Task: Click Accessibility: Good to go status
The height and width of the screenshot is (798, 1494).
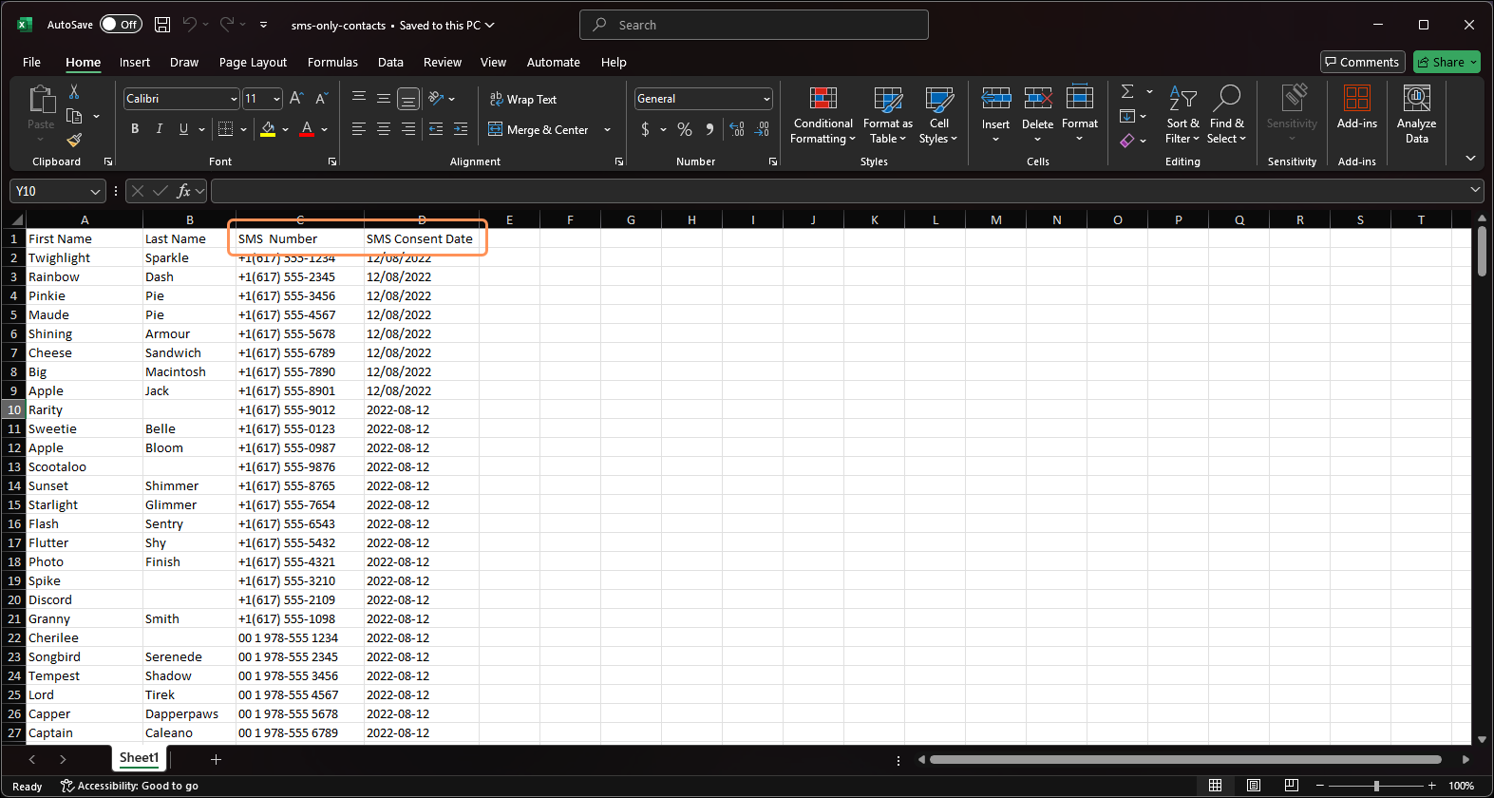Action: click(x=129, y=786)
